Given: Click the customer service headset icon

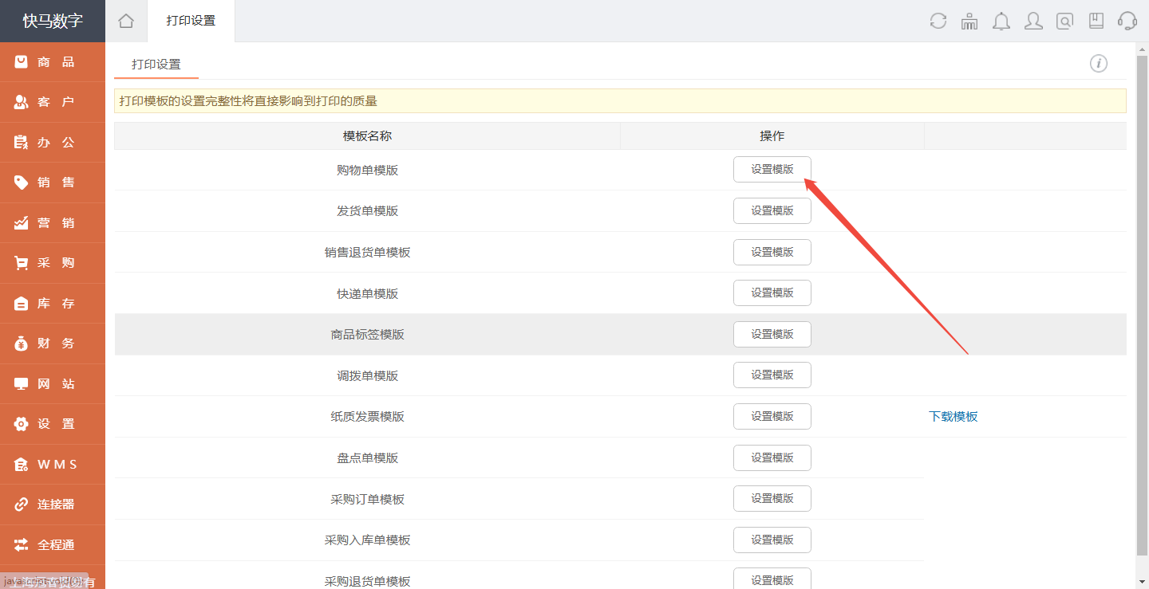Looking at the screenshot, I should point(1127,21).
